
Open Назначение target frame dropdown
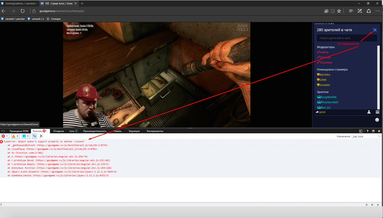click(x=366, y=136)
